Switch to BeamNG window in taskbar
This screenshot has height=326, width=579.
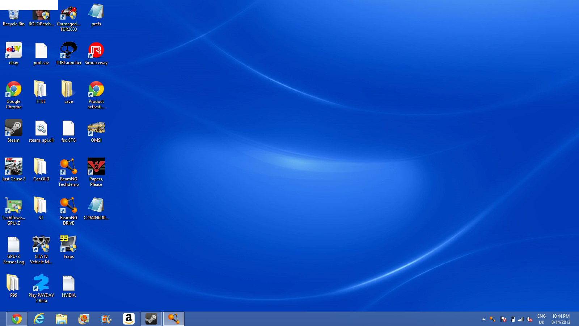click(x=174, y=319)
